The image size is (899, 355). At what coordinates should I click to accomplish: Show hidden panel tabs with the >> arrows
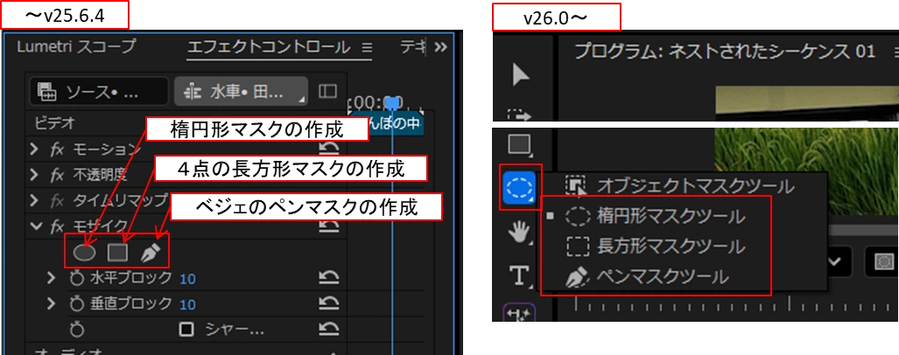439,47
